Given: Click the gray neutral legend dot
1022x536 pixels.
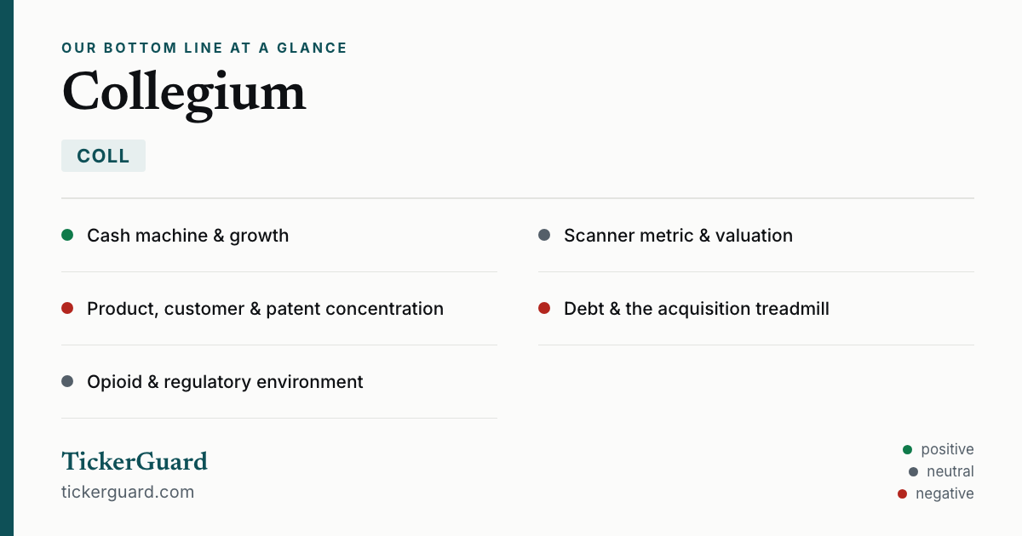Looking at the screenshot, I should coord(913,471).
